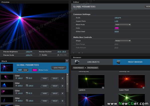This screenshot has width=150, height=106.
Task: Click the Scale value in Common Settings
Action: click(118, 18)
